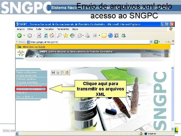Expand the Mail icon dropdown arrow
The image size is (181, 136).
83,36
